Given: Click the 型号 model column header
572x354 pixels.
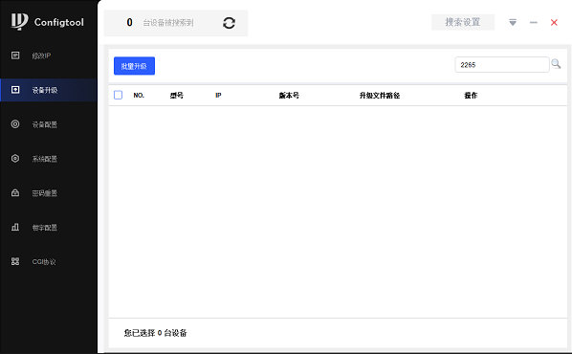Looking at the screenshot, I should click(177, 96).
